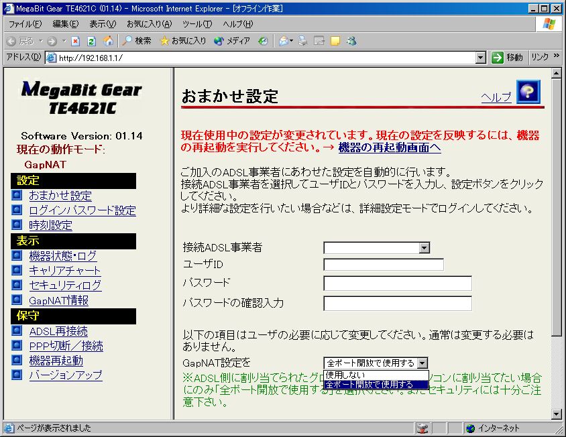This screenshot has width=566, height=437.
Task: Open Favorites (お気に入り) star toolbar button
Action: click(x=182, y=41)
